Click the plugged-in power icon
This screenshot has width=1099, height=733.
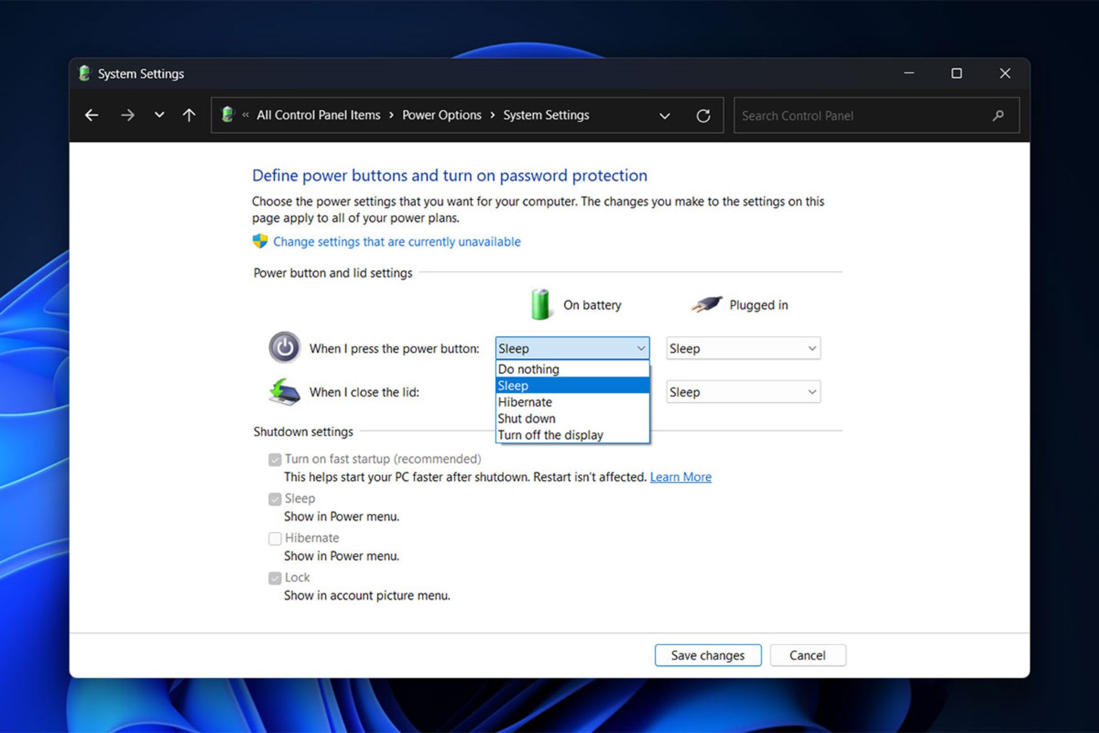[x=699, y=304]
